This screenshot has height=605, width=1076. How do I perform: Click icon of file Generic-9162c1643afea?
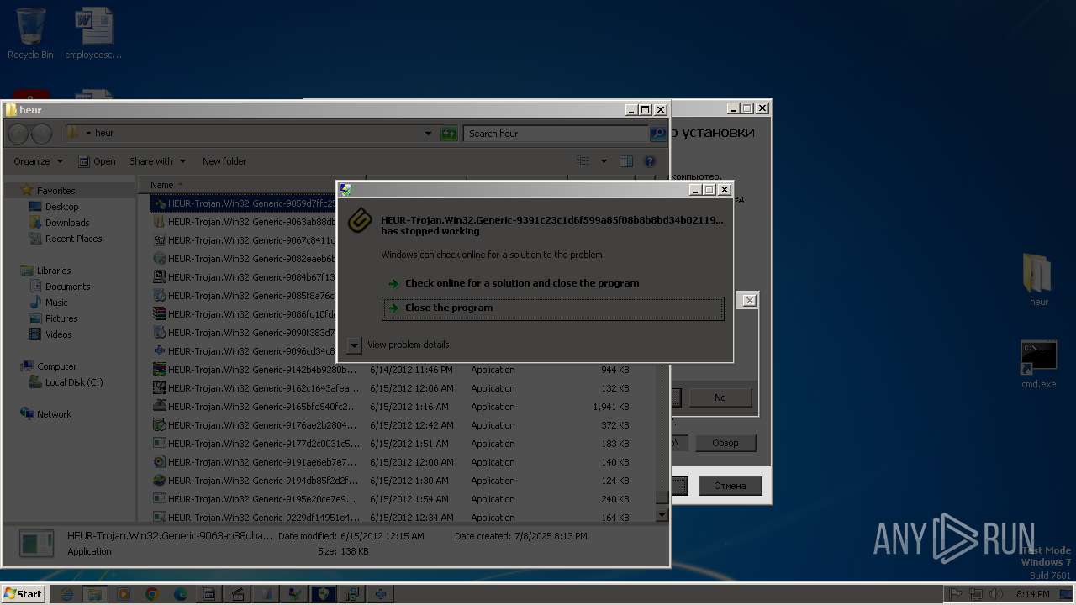(159, 388)
